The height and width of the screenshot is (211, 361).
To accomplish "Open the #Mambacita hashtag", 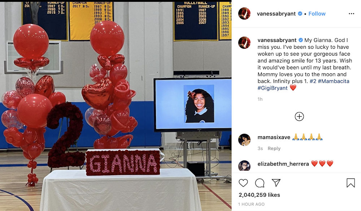I will coord(334,81).
